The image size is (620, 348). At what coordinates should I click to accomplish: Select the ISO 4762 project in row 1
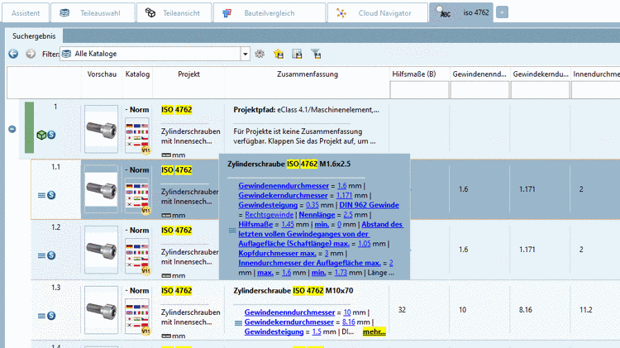[x=176, y=110]
